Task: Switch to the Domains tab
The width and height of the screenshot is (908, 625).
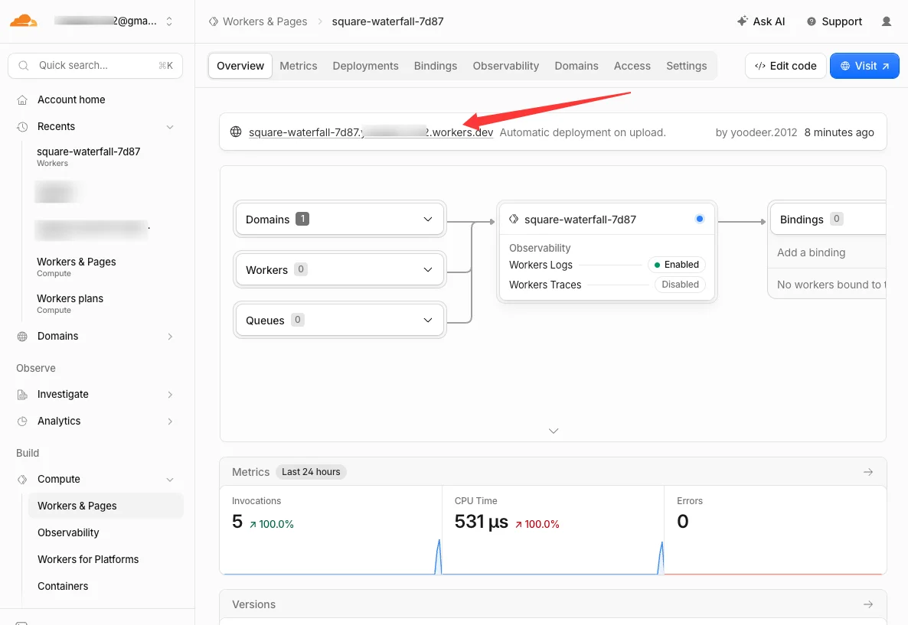Action: coord(576,66)
